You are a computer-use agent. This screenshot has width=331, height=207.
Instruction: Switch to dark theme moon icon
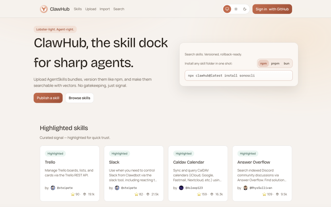click(245, 9)
